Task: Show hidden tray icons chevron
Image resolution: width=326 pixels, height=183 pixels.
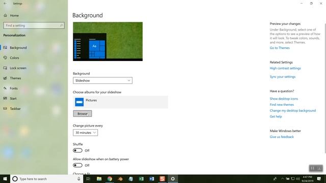Action: point(282,179)
